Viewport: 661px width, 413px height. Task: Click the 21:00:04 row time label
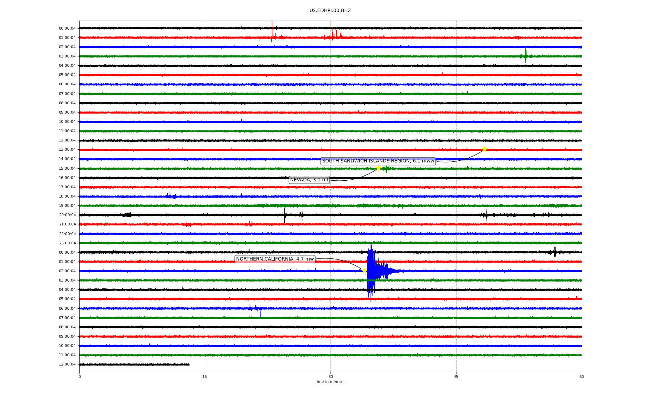(x=67, y=224)
